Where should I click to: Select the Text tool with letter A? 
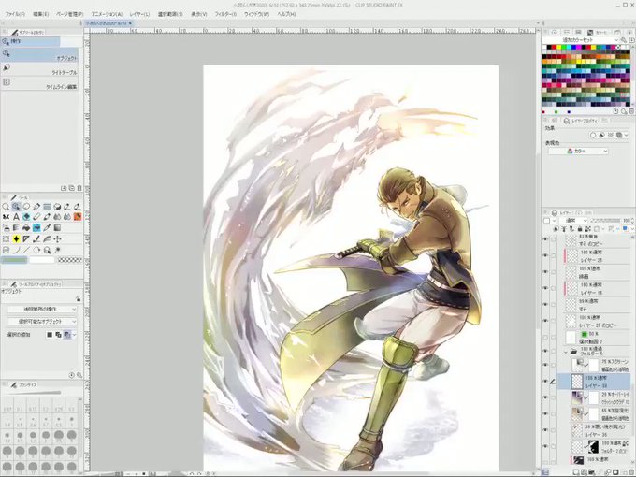[x=16, y=217]
